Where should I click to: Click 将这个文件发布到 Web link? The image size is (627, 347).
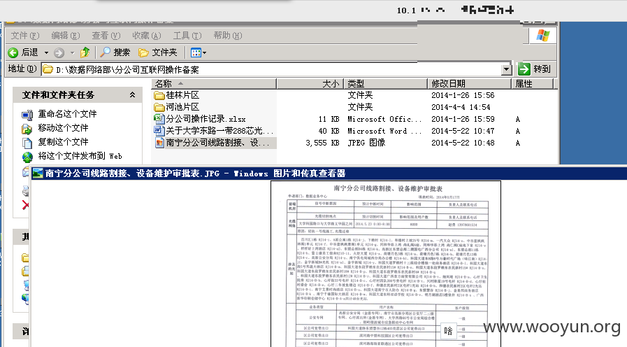point(80,156)
